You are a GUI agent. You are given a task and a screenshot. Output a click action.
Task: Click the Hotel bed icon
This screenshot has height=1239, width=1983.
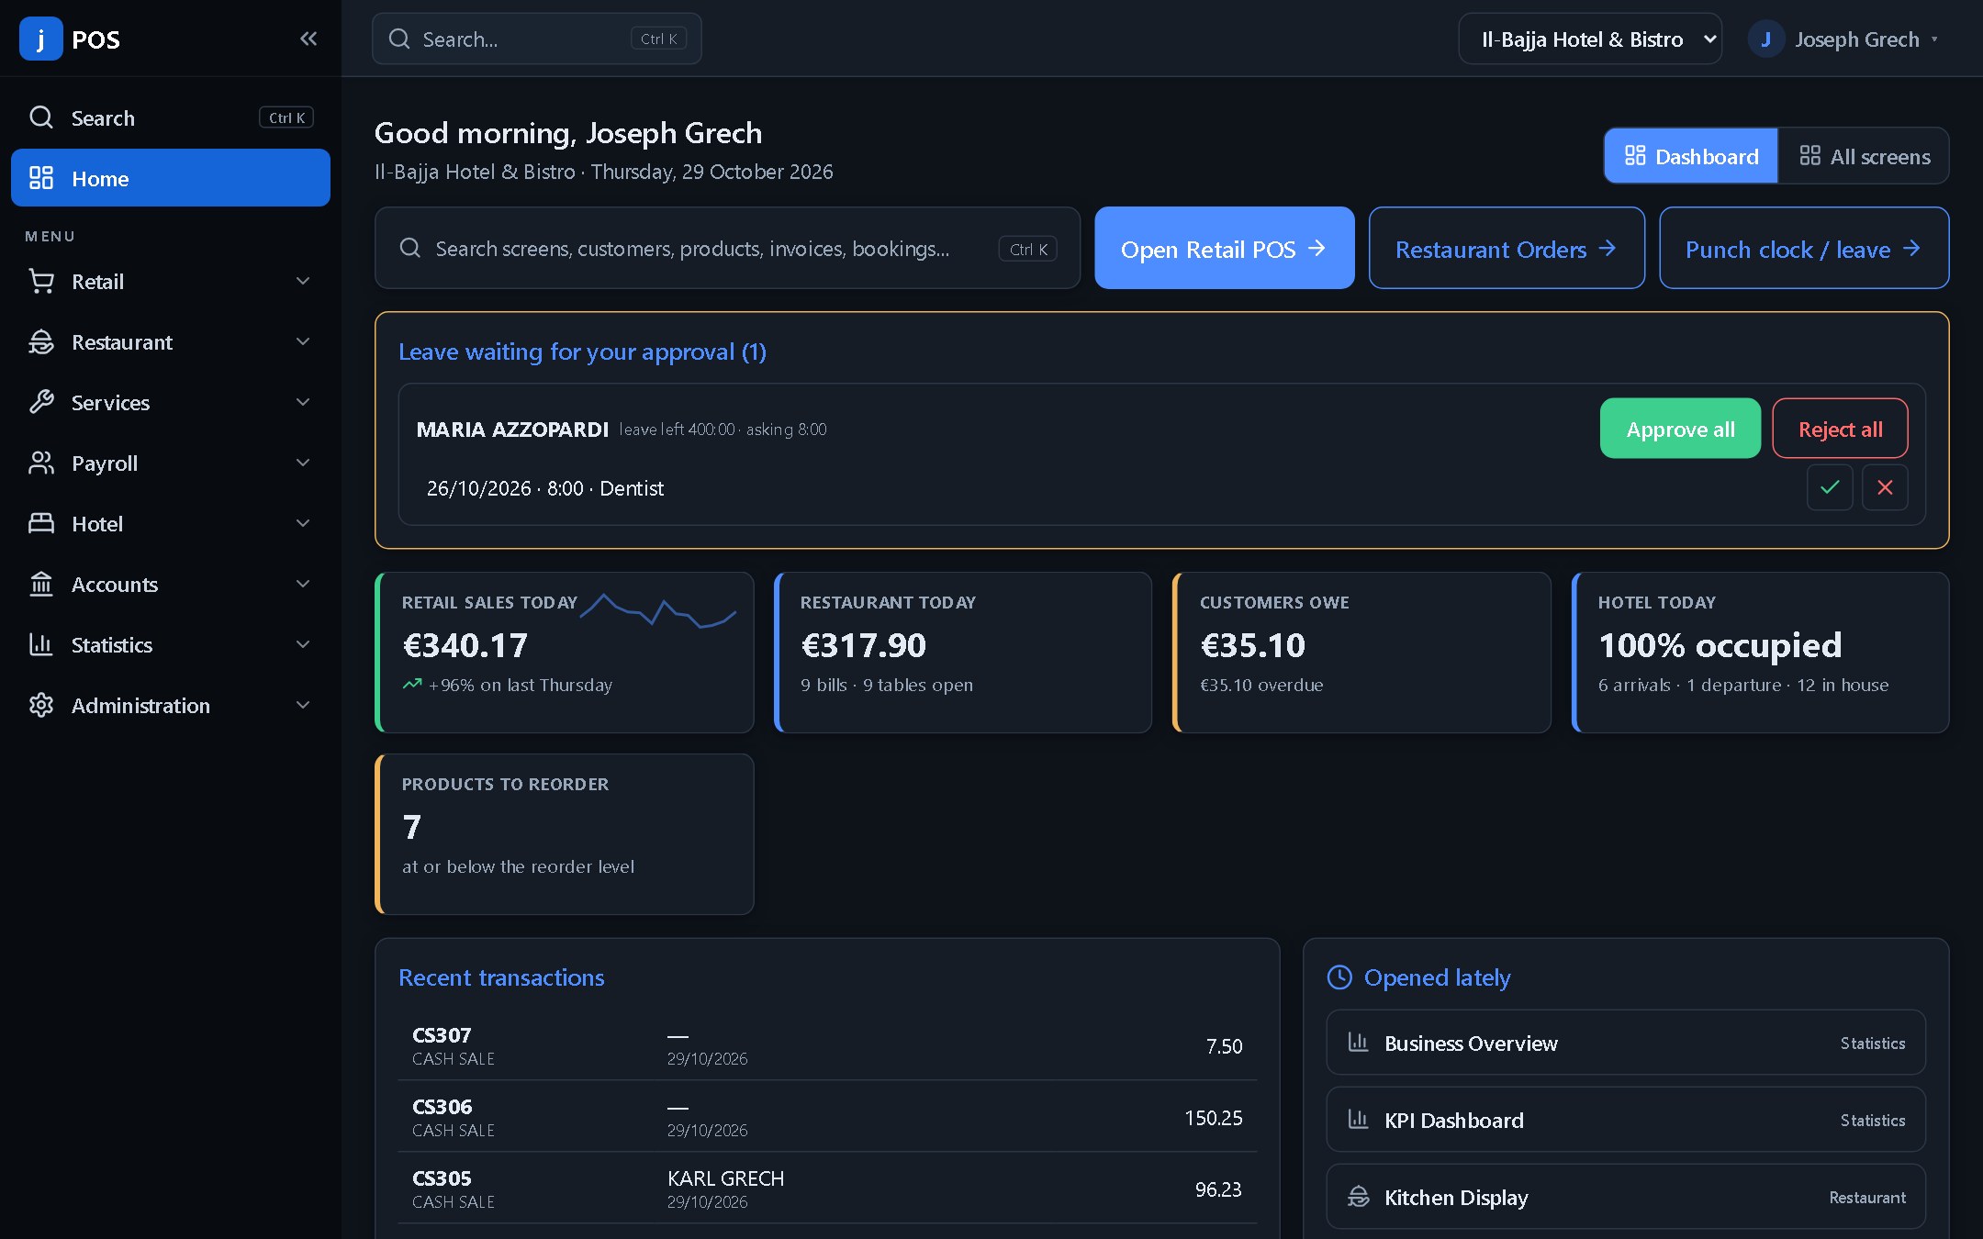click(x=41, y=524)
